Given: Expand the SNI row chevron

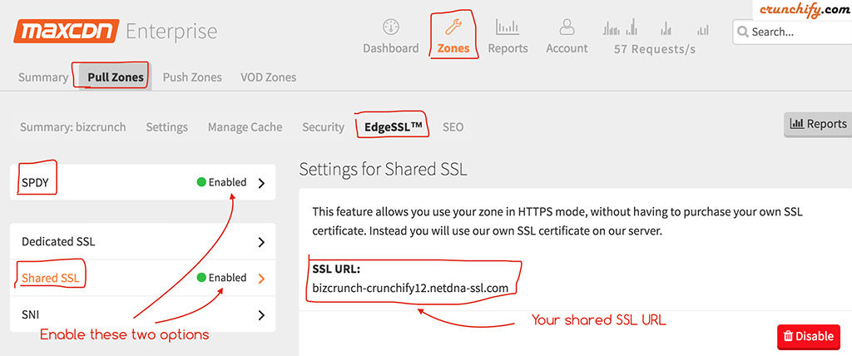Looking at the screenshot, I should click(261, 314).
